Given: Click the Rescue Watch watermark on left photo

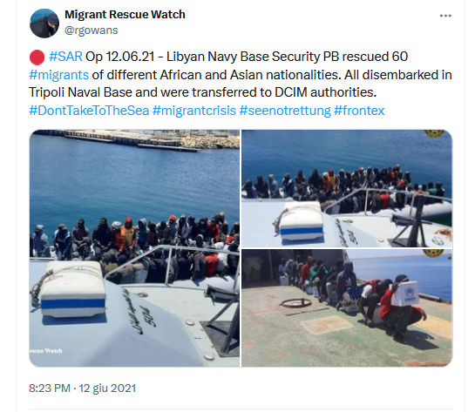Looking at the screenshot, I should pyautogui.click(x=46, y=350).
